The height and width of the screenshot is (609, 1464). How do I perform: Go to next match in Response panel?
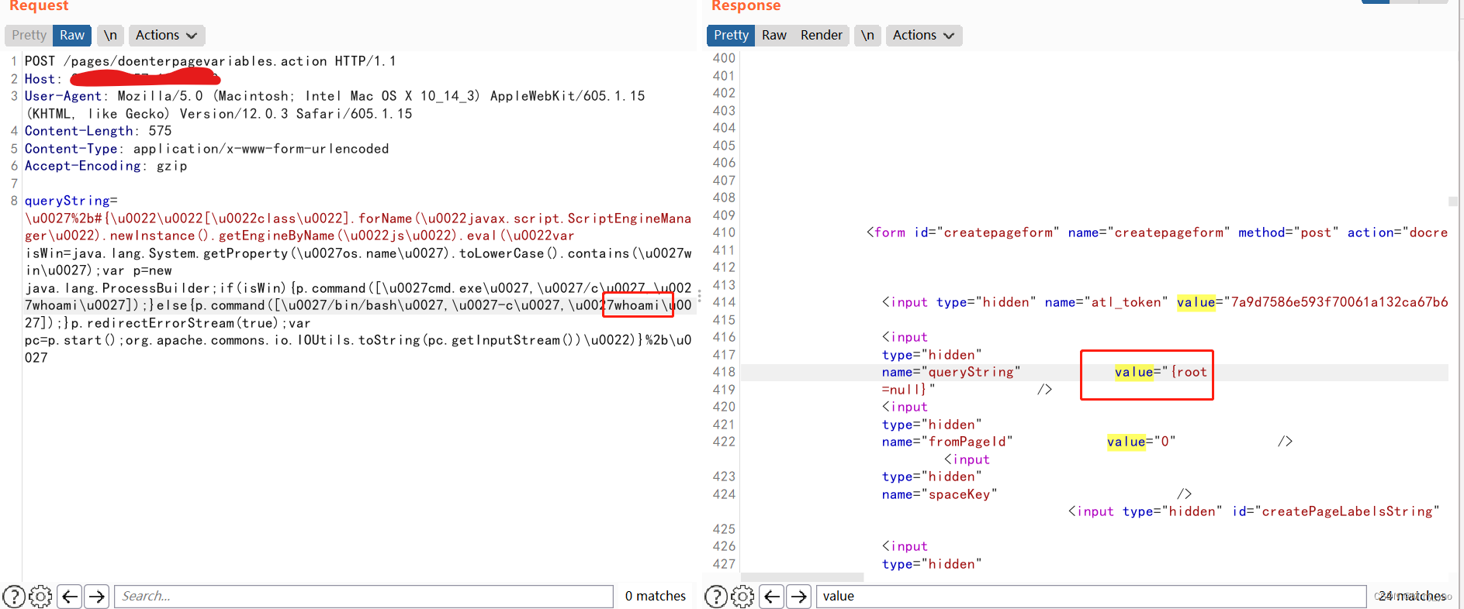tap(799, 597)
